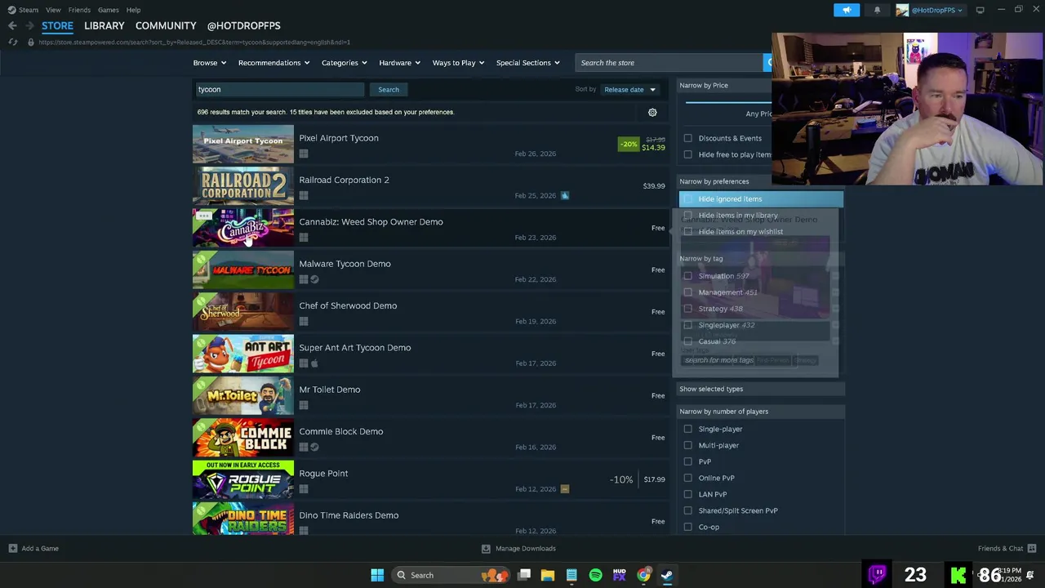
Task: Open the Friends menu
Action: 79,10
